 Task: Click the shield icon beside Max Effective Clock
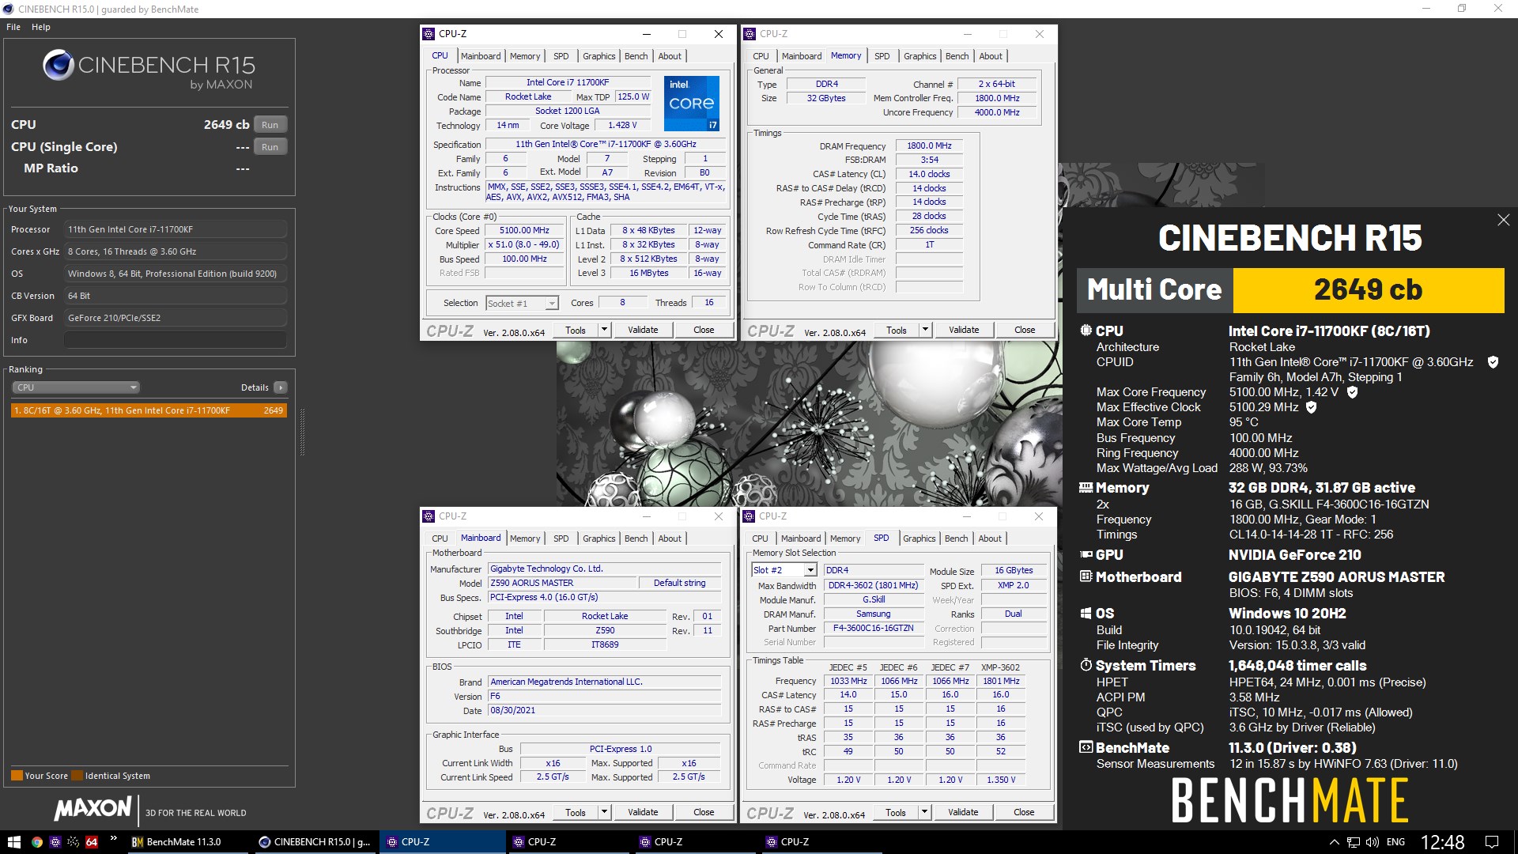click(x=1312, y=407)
